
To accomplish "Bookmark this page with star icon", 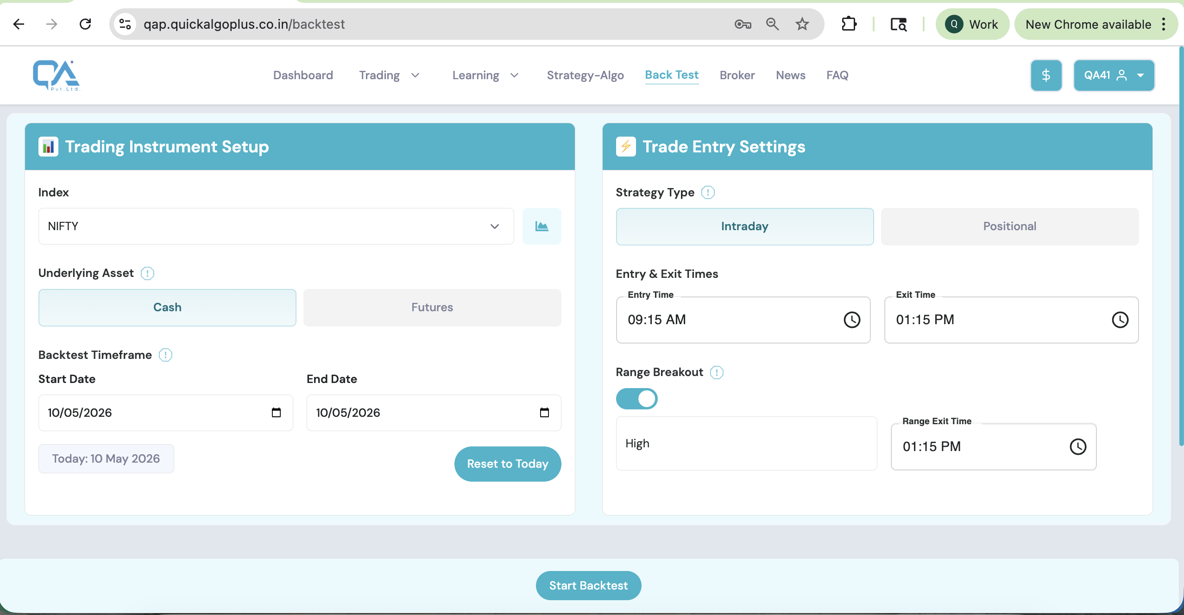I will point(802,24).
